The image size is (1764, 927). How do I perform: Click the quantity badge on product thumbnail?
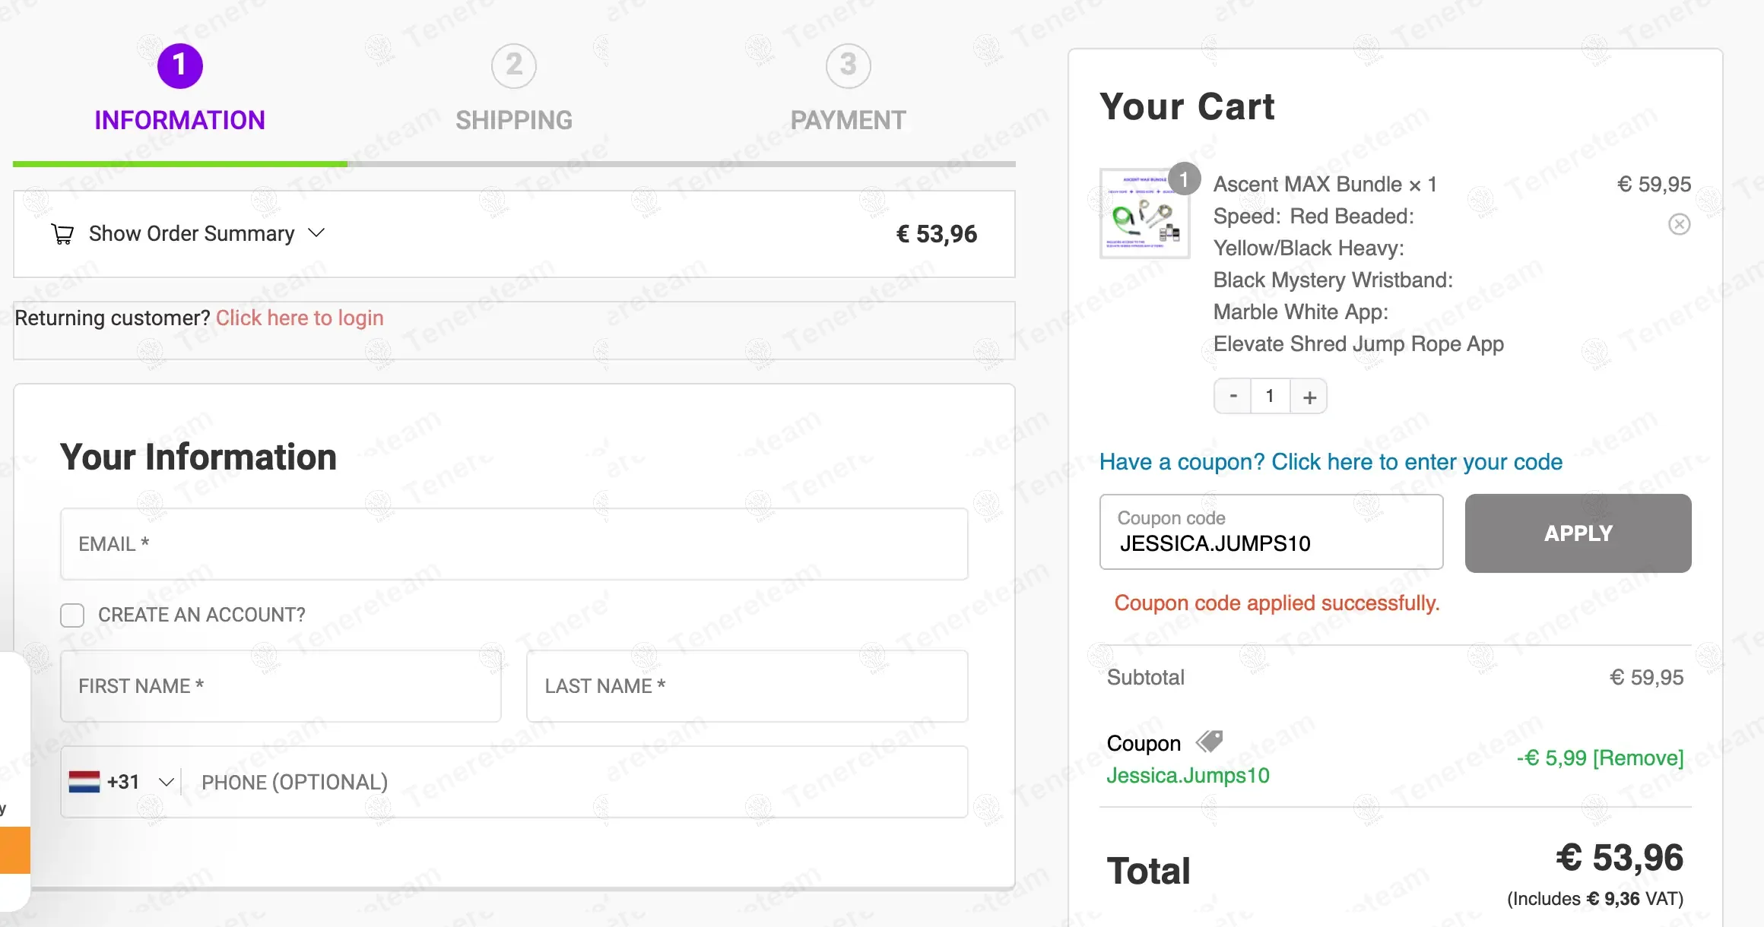click(x=1184, y=179)
